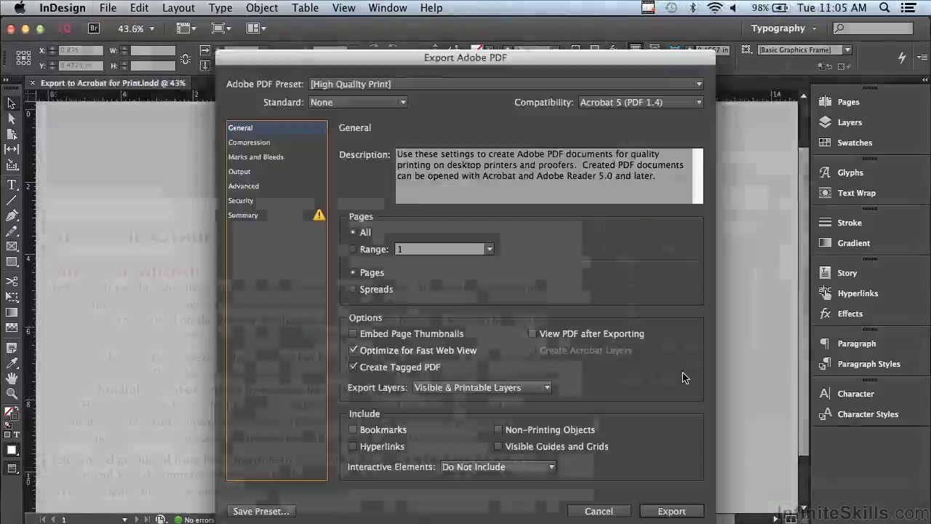Select the Free Transform tool
931x524 pixels.
(12, 297)
